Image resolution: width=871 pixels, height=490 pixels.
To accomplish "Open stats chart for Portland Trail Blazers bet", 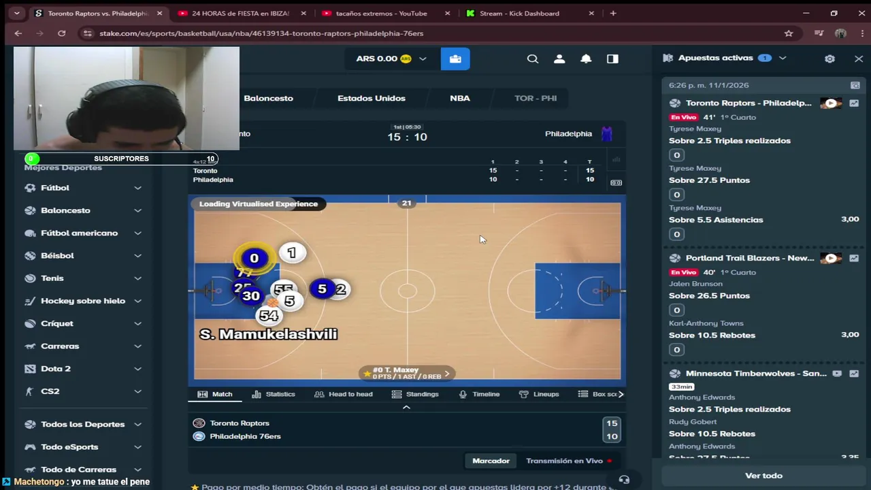I will [x=854, y=259].
